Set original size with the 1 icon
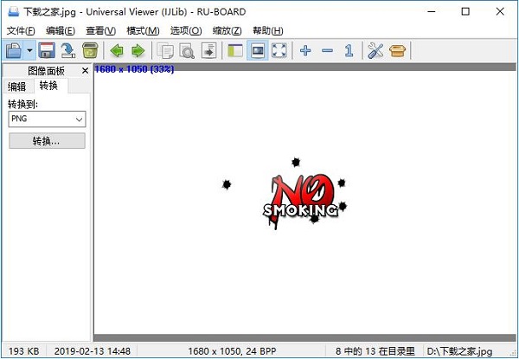Viewport: 519px width, 359px height. tap(349, 51)
